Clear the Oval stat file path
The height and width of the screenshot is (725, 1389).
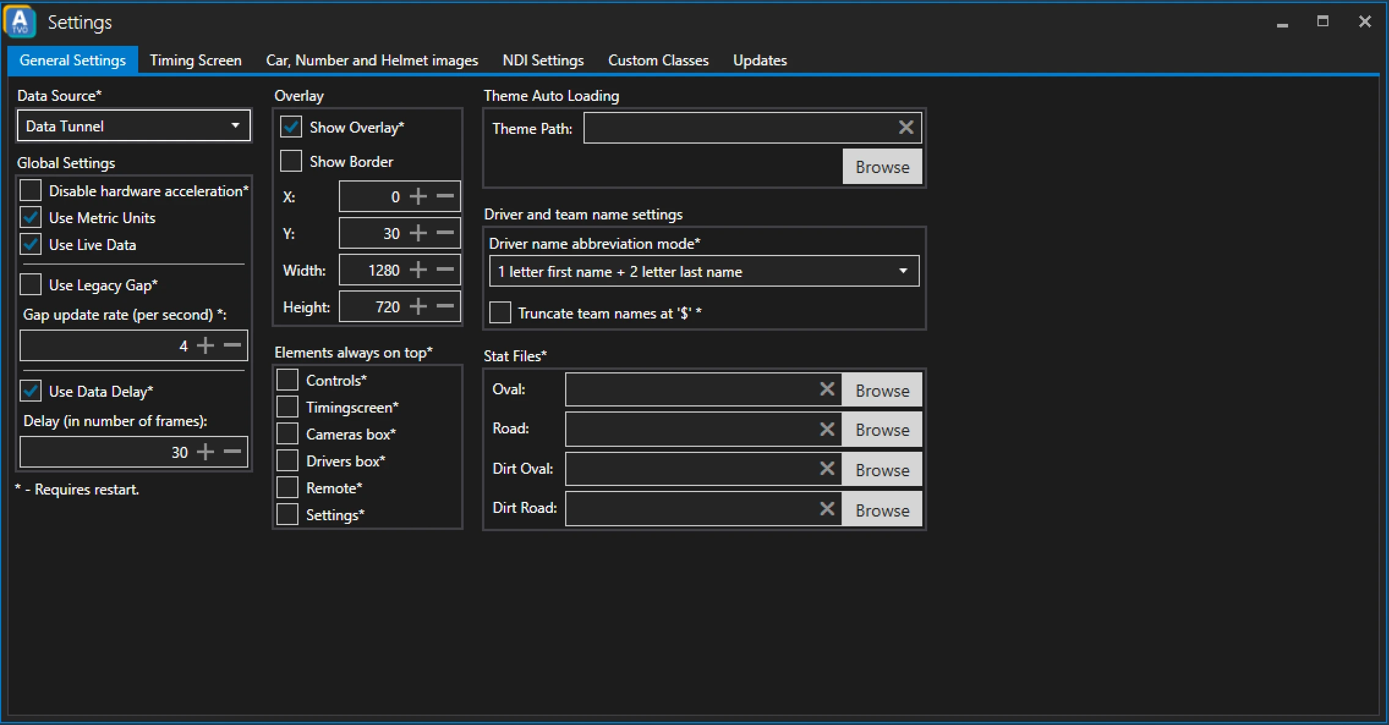point(827,389)
